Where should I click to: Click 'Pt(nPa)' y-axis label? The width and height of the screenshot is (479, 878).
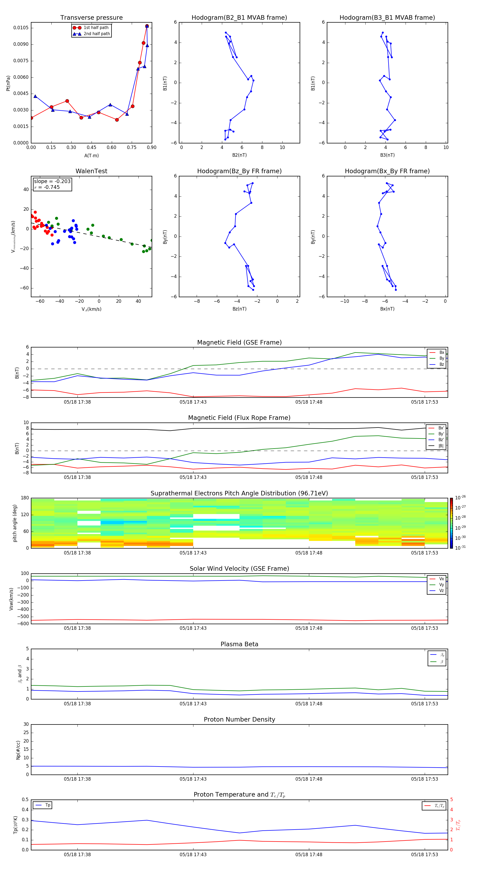point(8,83)
